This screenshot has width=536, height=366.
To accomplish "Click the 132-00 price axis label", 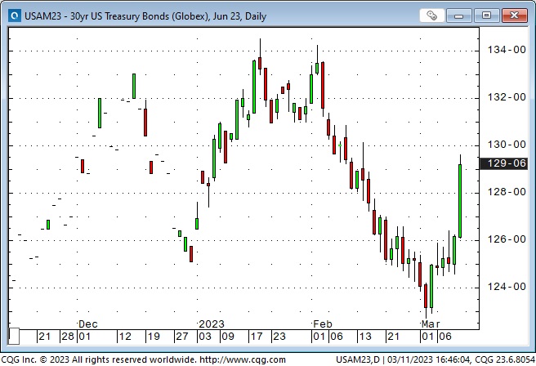I will [507, 97].
